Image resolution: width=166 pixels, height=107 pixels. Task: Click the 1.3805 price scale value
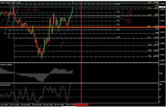[162, 60]
